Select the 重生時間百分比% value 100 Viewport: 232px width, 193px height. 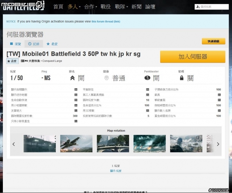click(x=219, y=116)
